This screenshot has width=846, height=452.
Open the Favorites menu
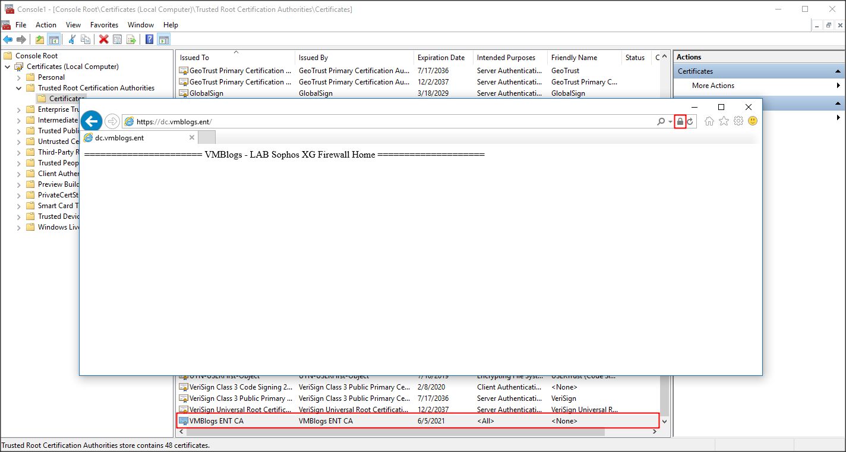tap(104, 25)
